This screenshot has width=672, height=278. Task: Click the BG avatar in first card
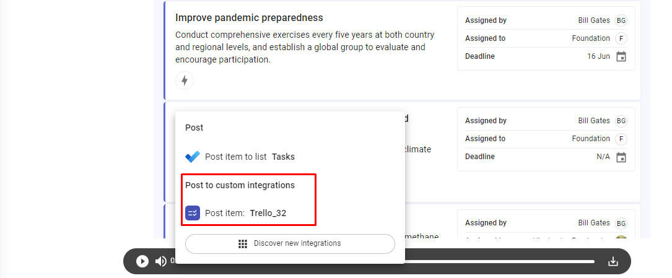pyautogui.click(x=621, y=20)
